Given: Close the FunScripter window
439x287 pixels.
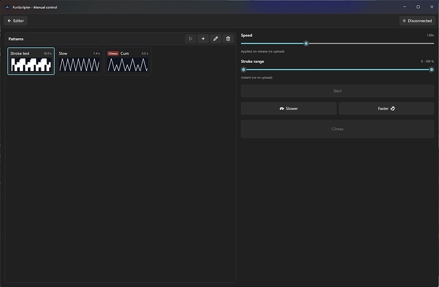Looking at the screenshot, I should point(432,7).
